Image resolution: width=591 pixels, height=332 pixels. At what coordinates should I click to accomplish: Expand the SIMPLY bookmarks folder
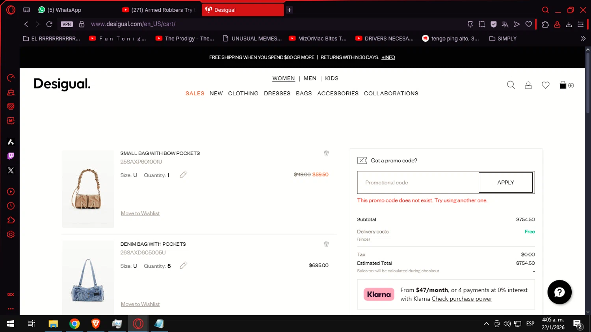503,39
